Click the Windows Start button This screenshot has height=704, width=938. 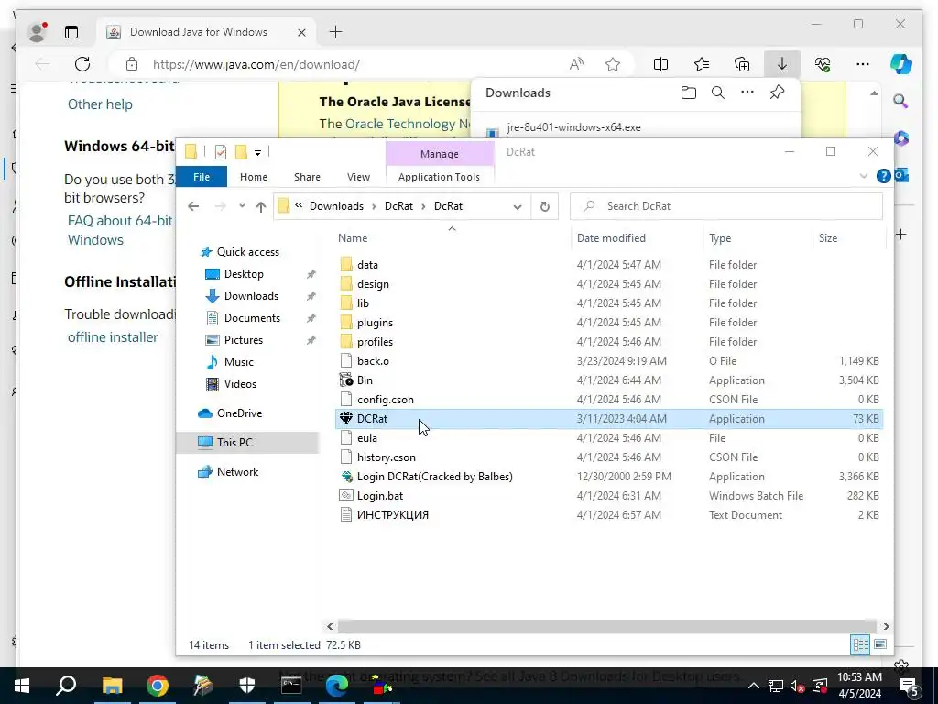[x=22, y=686]
